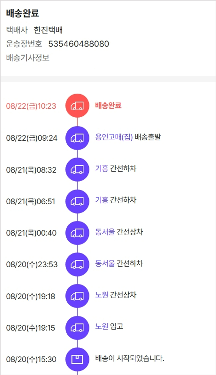This screenshot has height=375, width=216.
Task: Open 노원 link in 간선상차 entry
Action: click(x=102, y=295)
